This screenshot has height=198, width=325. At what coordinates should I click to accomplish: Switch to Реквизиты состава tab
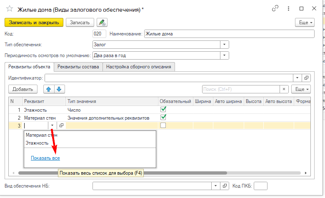tap(78, 67)
